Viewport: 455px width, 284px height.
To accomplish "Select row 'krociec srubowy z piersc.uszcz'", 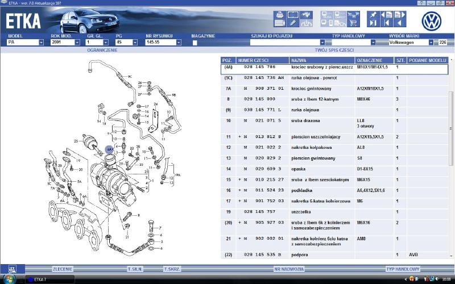I will coord(334,69).
